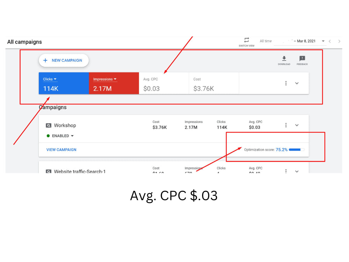Screen dimensions: 349x262
Task: Change the Workshop ENABLED status dropdown
Action: [x=60, y=136]
